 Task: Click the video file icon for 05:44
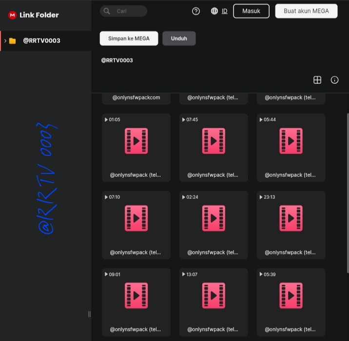click(x=291, y=141)
